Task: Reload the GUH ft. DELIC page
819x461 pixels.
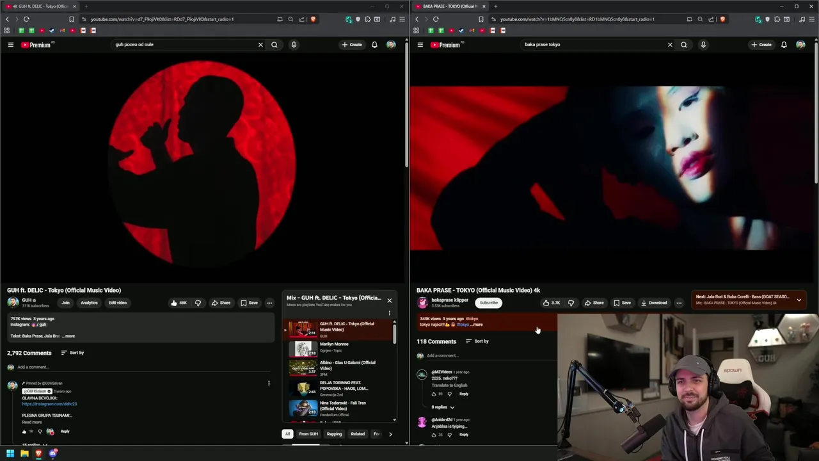Action: 26,19
